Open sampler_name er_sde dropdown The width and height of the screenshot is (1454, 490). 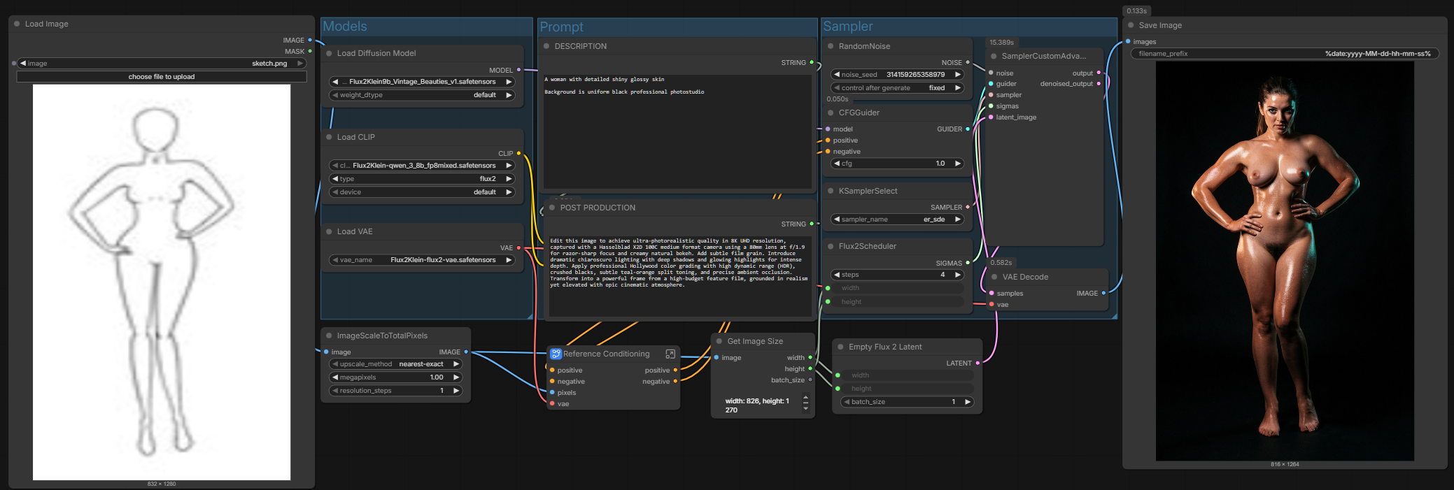898,219
